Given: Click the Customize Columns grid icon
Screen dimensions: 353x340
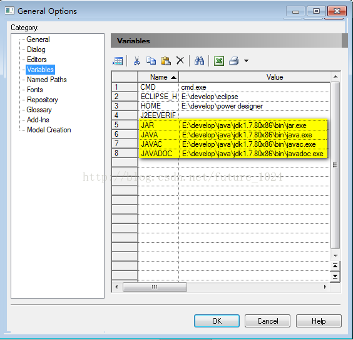Looking at the screenshot, I should click(118, 61).
